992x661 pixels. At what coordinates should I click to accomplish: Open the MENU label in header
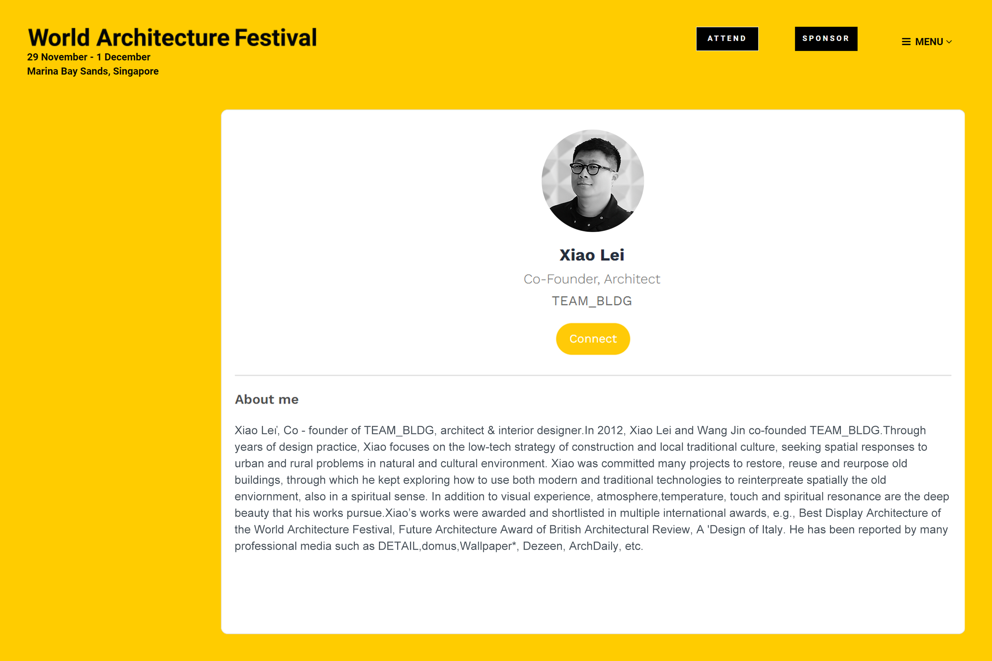point(929,42)
